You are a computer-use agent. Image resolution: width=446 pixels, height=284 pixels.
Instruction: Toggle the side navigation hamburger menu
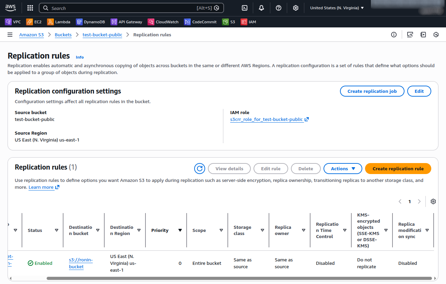coord(10,35)
